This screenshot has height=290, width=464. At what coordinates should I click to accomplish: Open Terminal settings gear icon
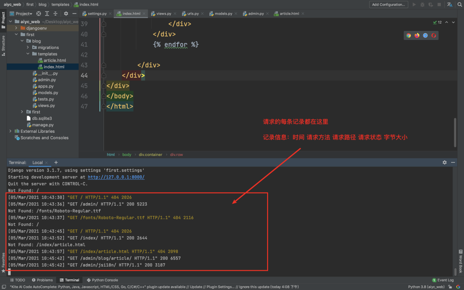coord(445,162)
